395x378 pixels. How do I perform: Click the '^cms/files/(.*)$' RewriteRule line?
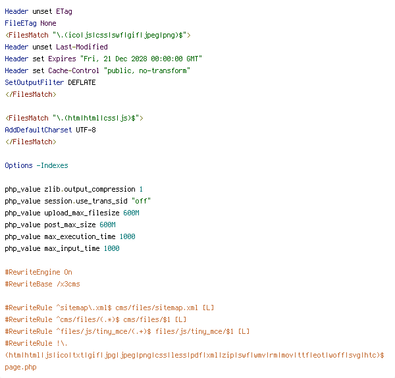pos(95,320)
